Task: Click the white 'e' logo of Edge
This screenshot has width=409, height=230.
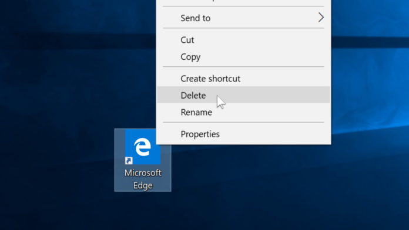Action: tap(142, 147)
